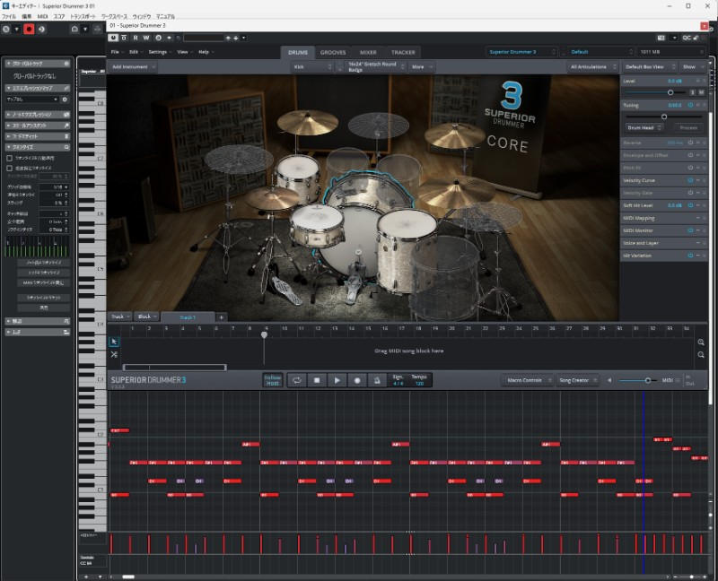Open the Settings menu
The height and width of the screenshot is (581, 718).
pyautogui.click(x=159, y=52)
